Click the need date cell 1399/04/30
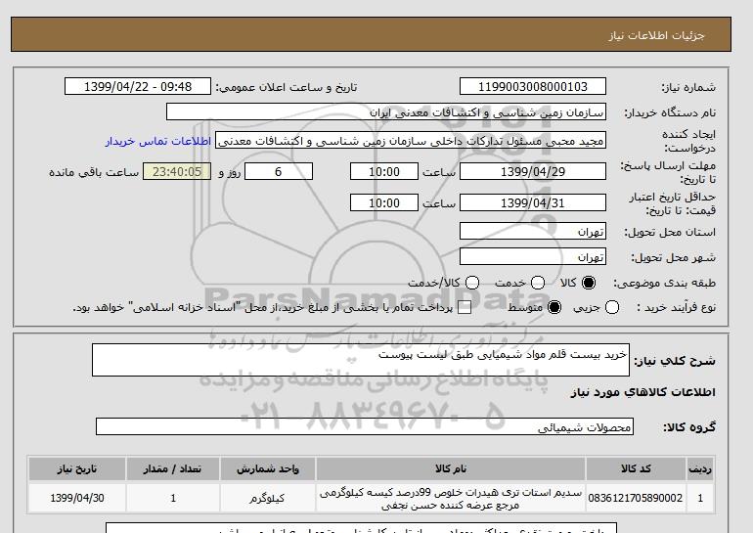 77,498
